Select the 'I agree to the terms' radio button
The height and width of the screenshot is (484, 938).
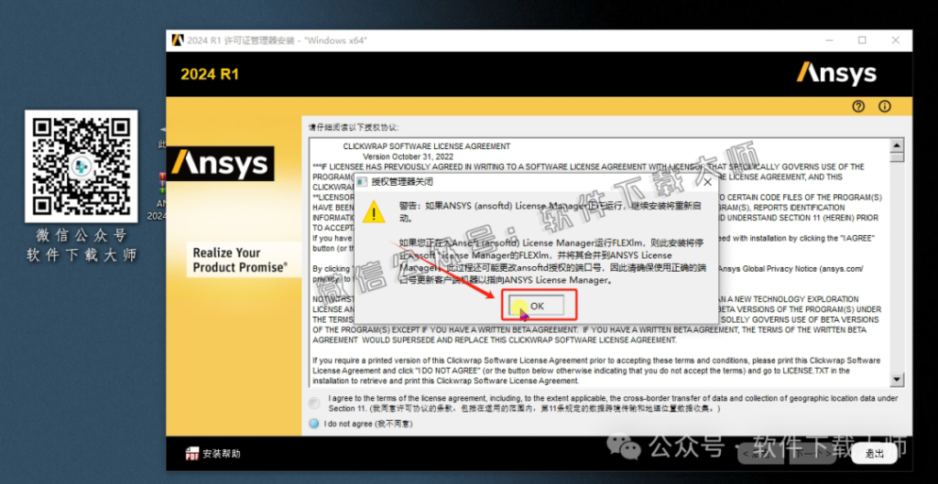coord(314,403)
